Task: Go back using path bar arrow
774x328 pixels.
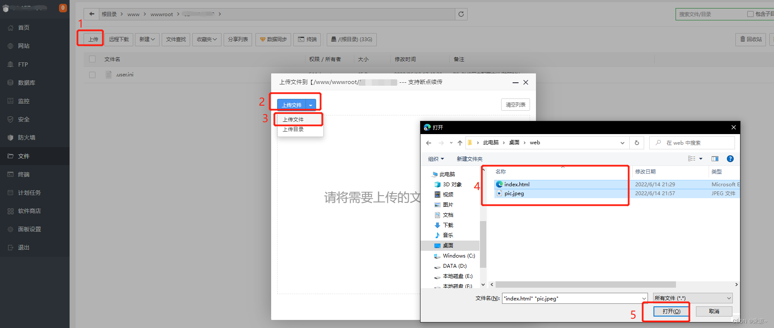Action: pos(91,14)
